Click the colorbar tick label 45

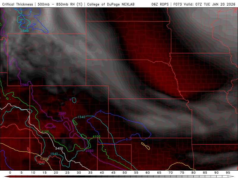[x=113, y=173]
